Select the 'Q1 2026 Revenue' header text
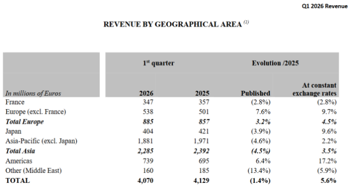Screen dimensions: 350x188 [x=325, y=6]
